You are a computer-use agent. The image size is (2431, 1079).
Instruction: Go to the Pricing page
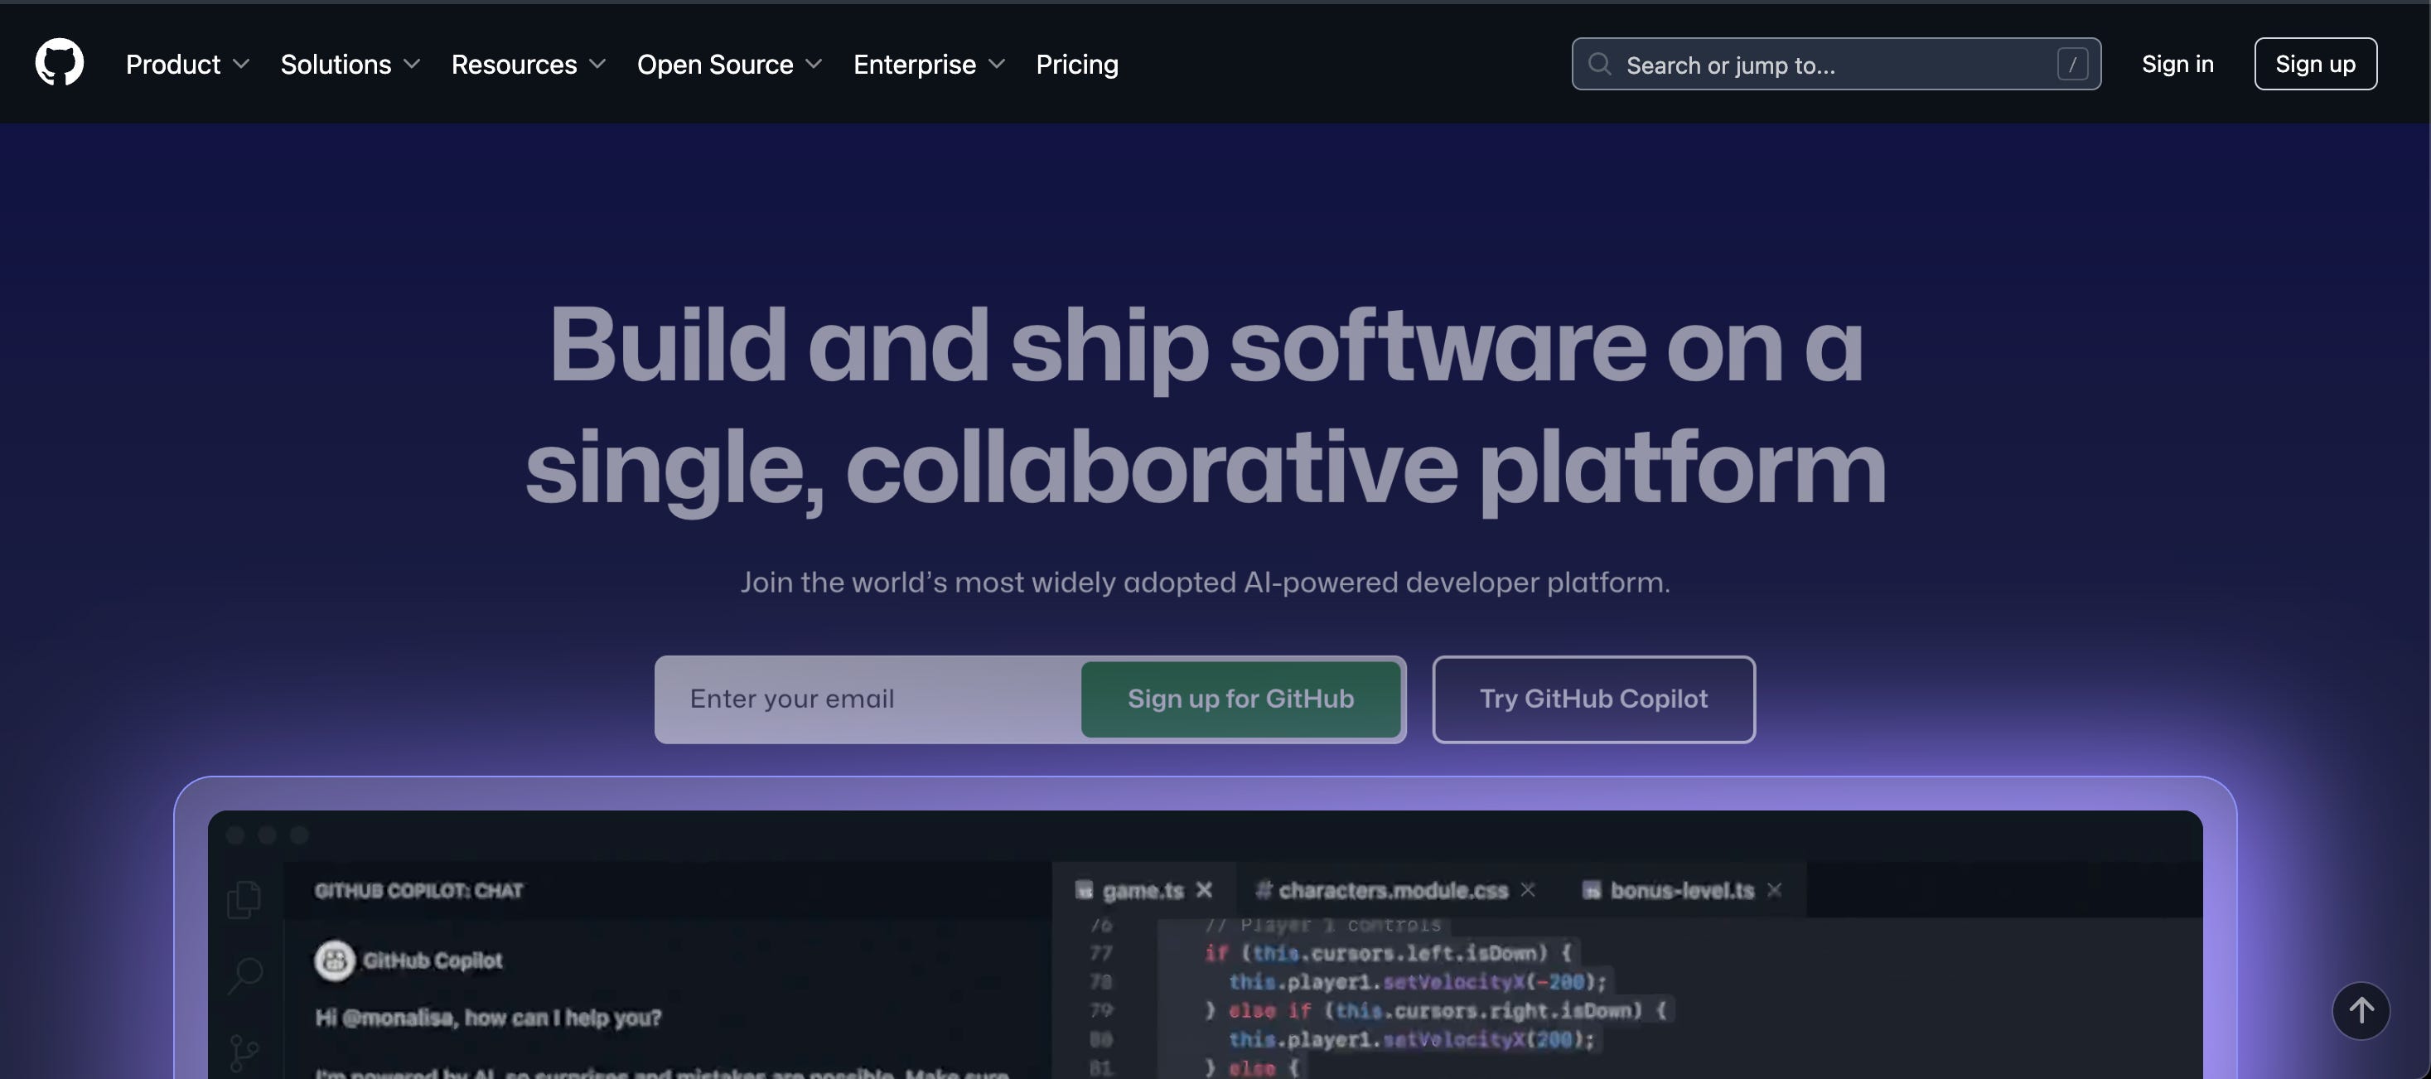(x=1077, y=64)
